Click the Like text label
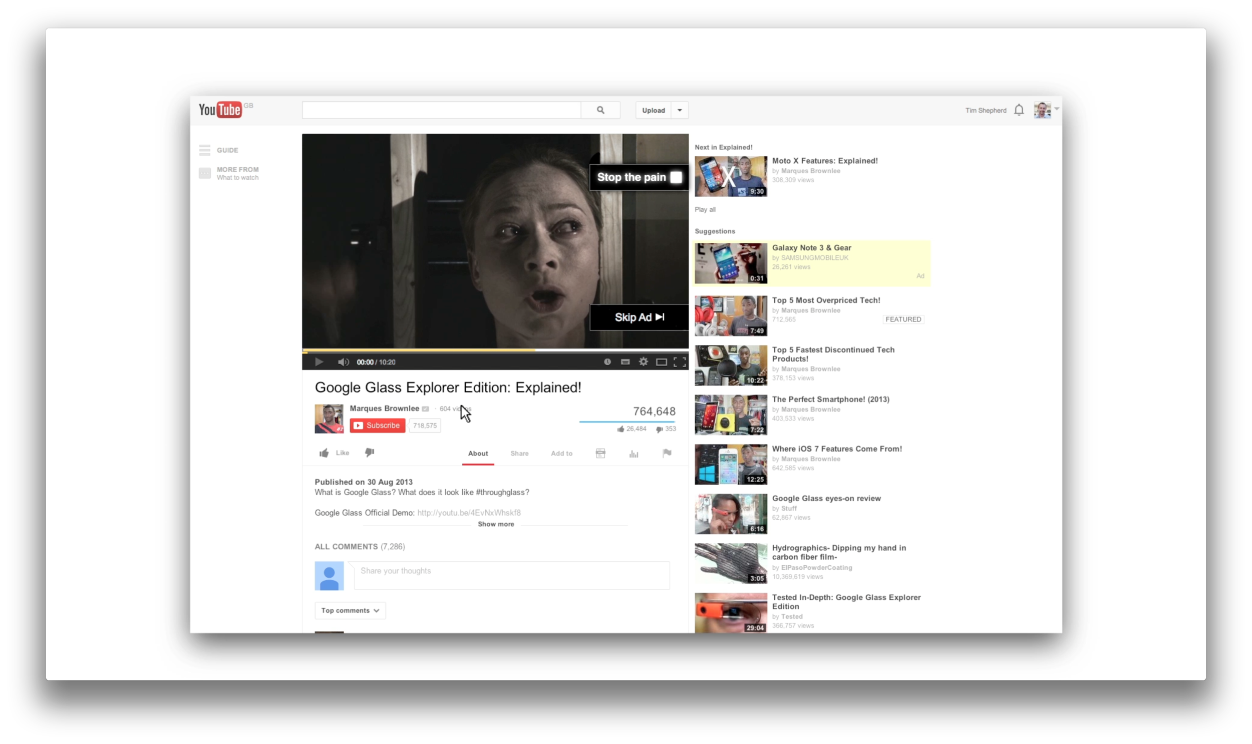 342,453
